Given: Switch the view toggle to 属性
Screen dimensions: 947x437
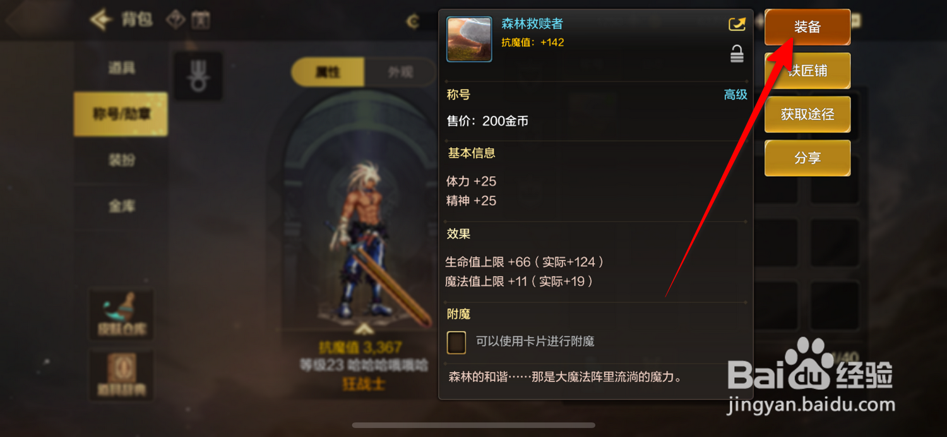Looking at the screenshot, I should [328, 73].
